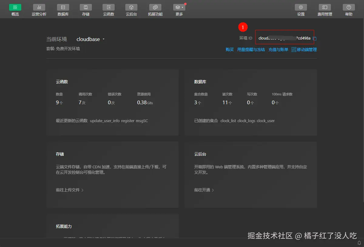Expand the 更多 more menu
The width and height of the screenshot is (364, 247).
[x=179, y=9]
